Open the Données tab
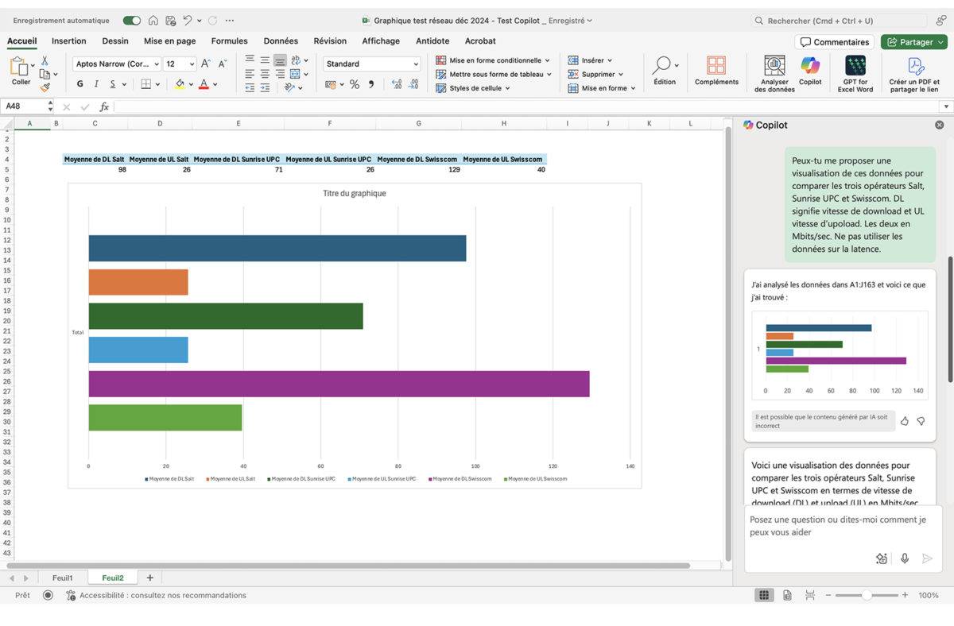 click(281, 41)
